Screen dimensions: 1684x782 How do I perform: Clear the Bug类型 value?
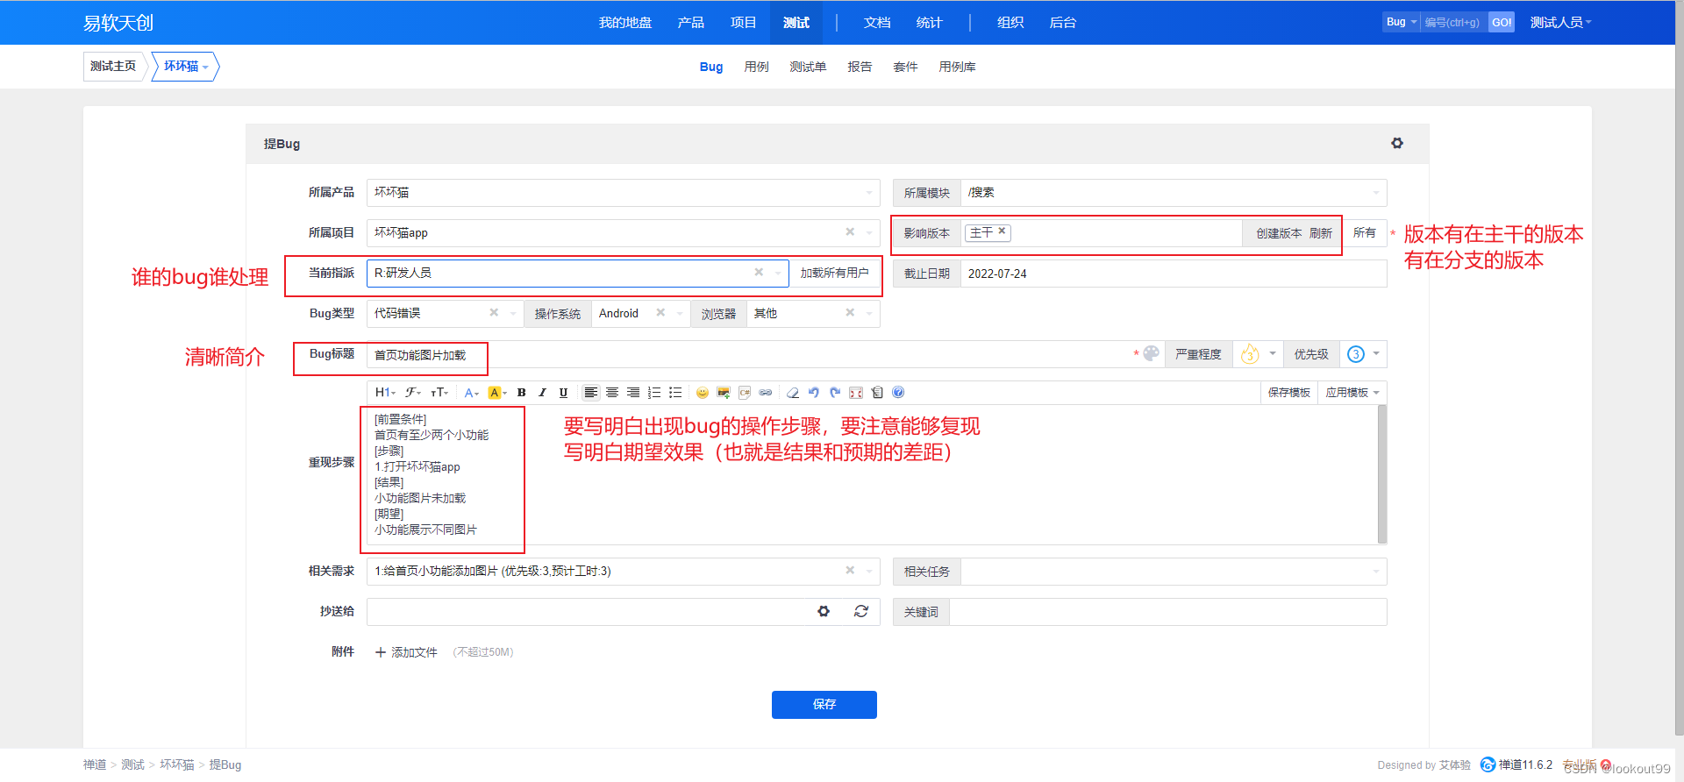click(x=494, y=312)
